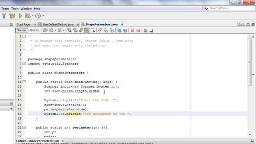This screenshot has width=256, height=144.
Task: Click the grayed Back navigation icon
Action: point(51,30)
